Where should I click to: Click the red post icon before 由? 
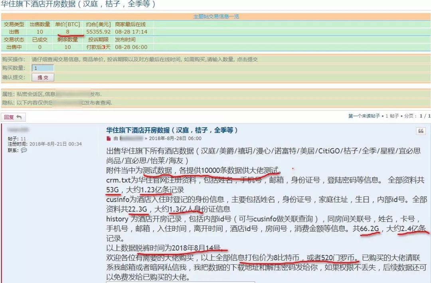tap(109, 139)
